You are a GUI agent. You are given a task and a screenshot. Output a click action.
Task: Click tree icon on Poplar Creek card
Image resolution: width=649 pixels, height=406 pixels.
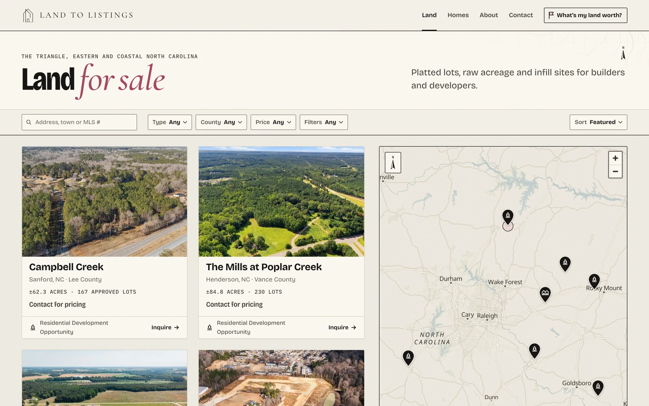click(210, 328)
